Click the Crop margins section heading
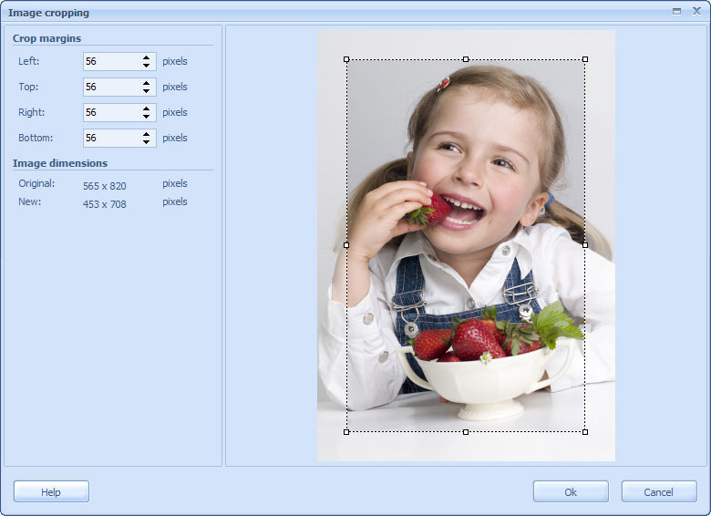This screenshot has height=516, width=711. 46,38
